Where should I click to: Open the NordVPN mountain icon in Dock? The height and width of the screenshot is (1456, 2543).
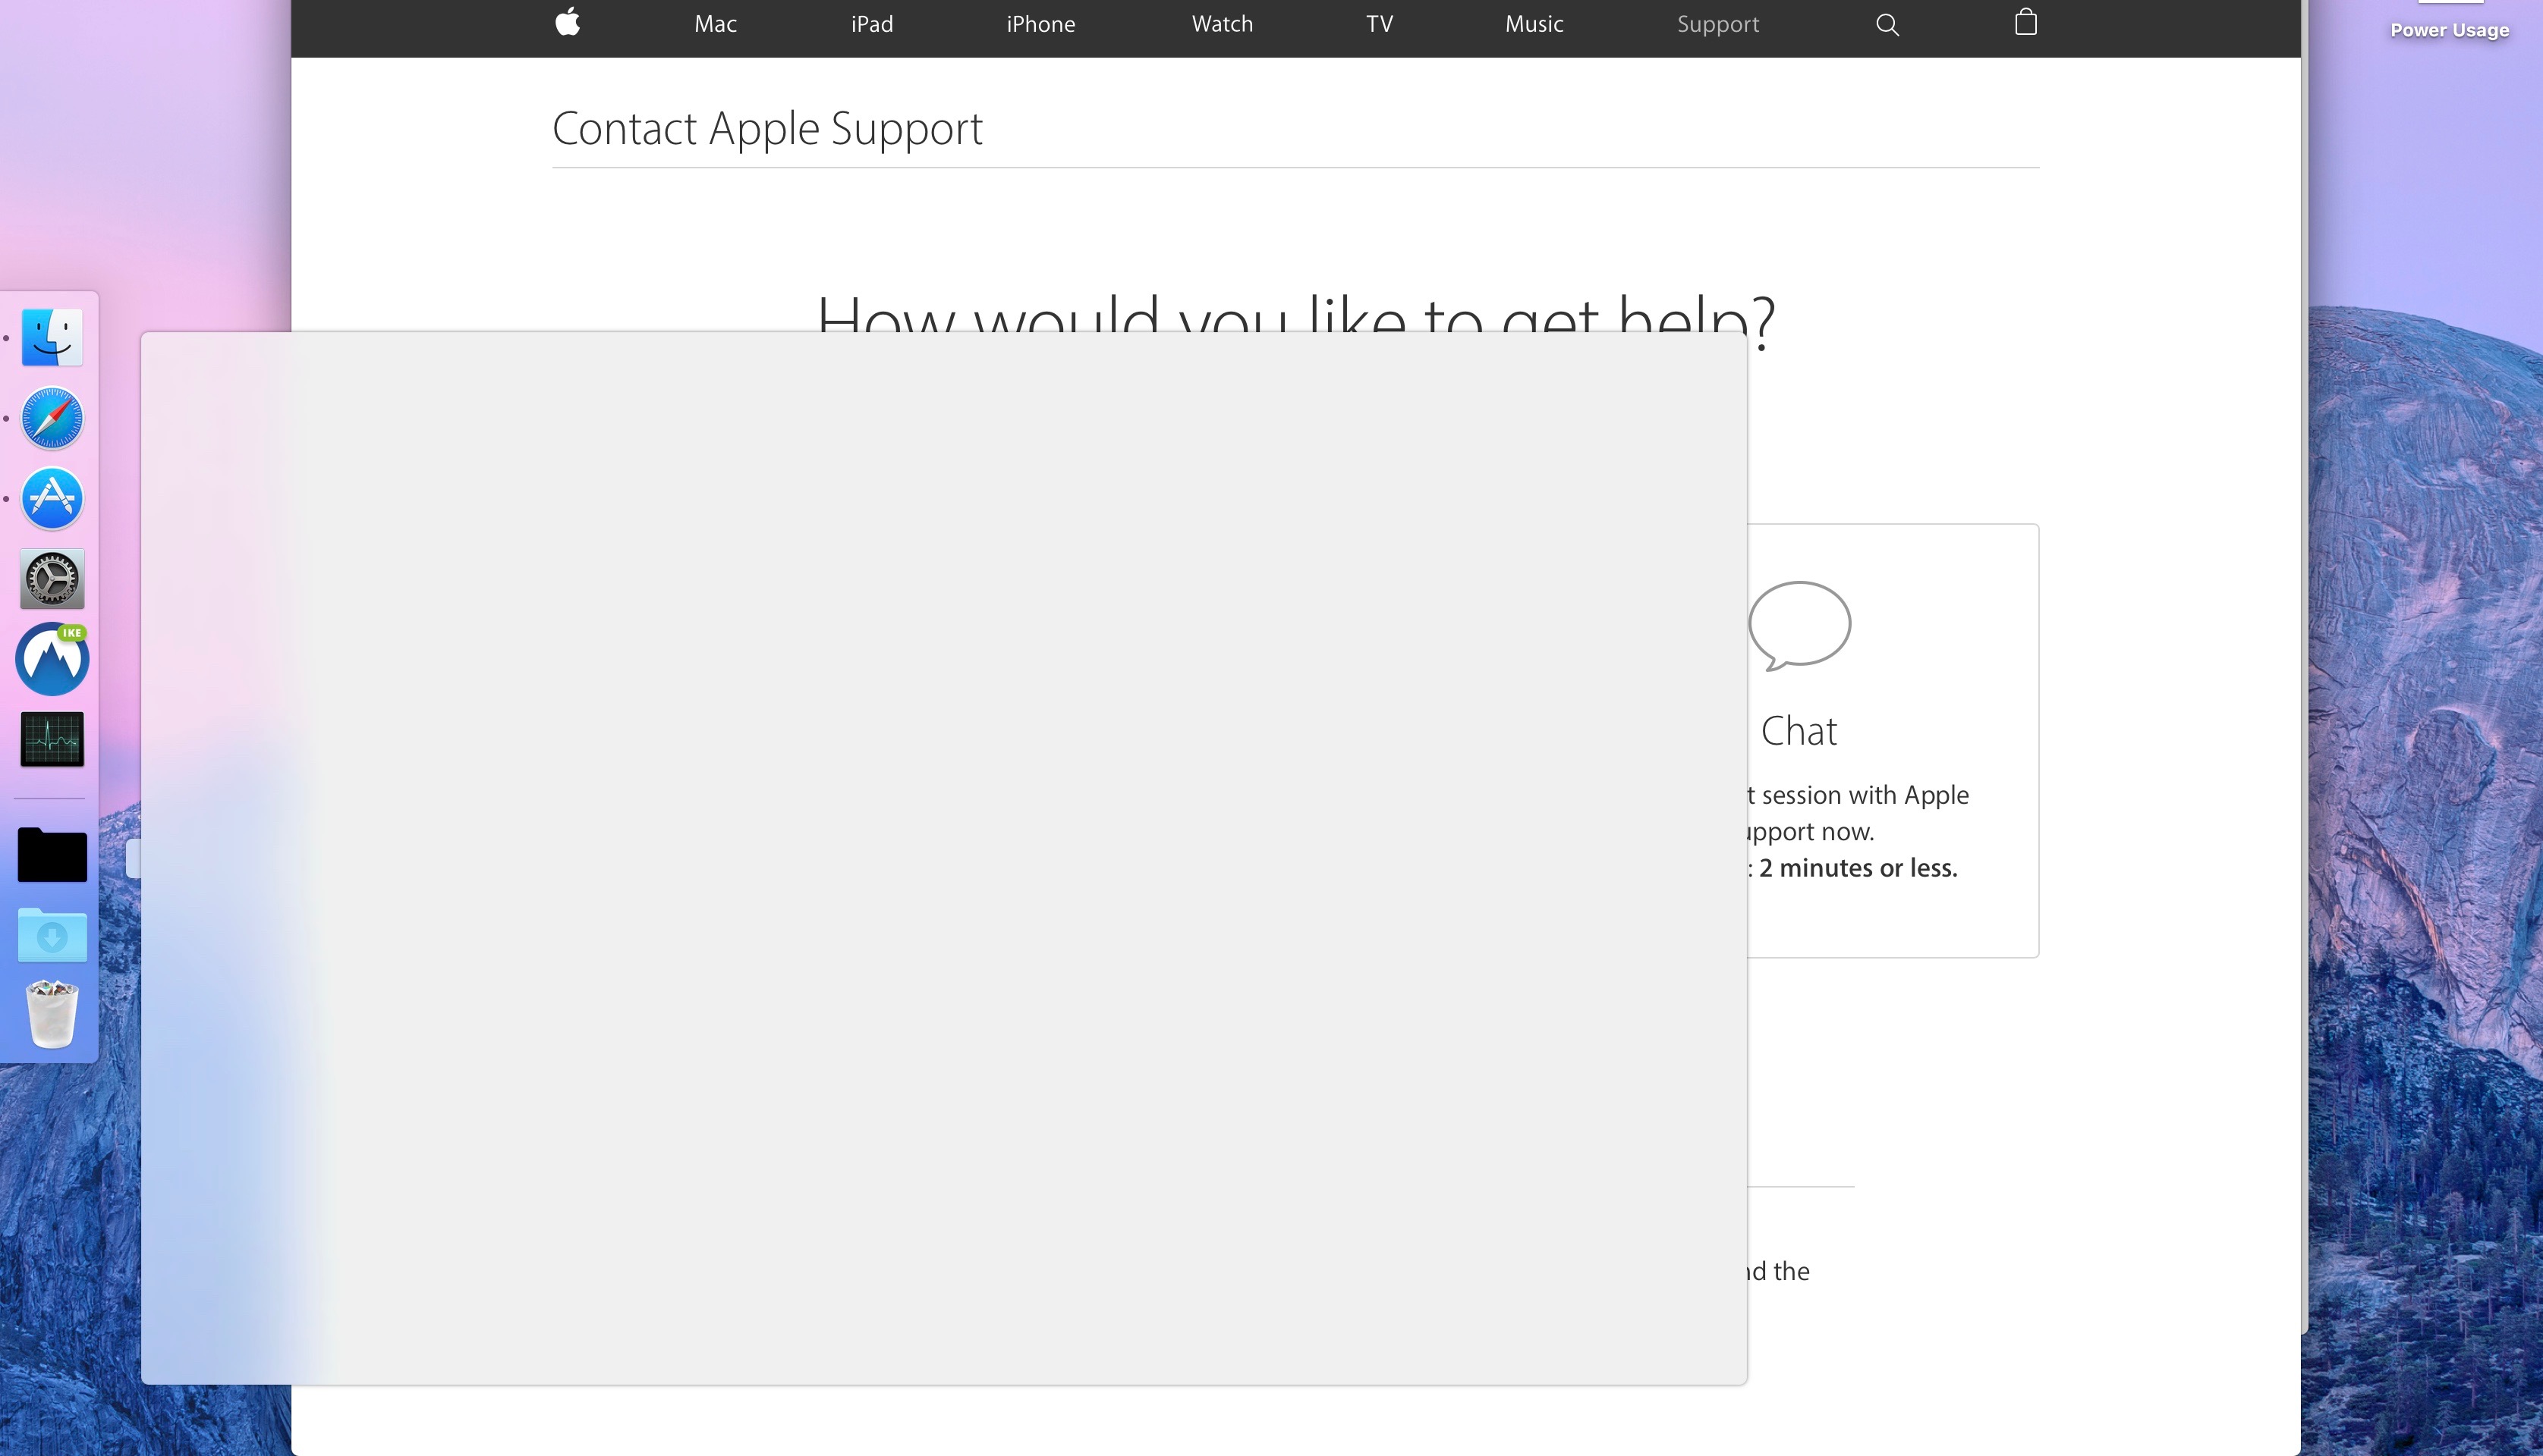pyautogui.click(x=52, y=660)
